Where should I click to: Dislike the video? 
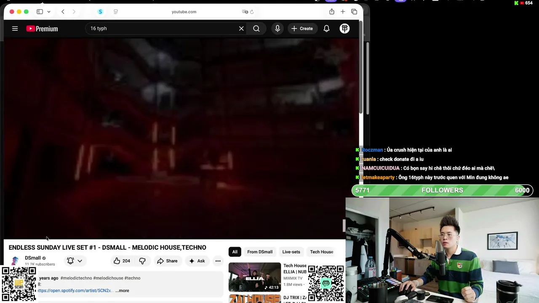click(142, 261)
